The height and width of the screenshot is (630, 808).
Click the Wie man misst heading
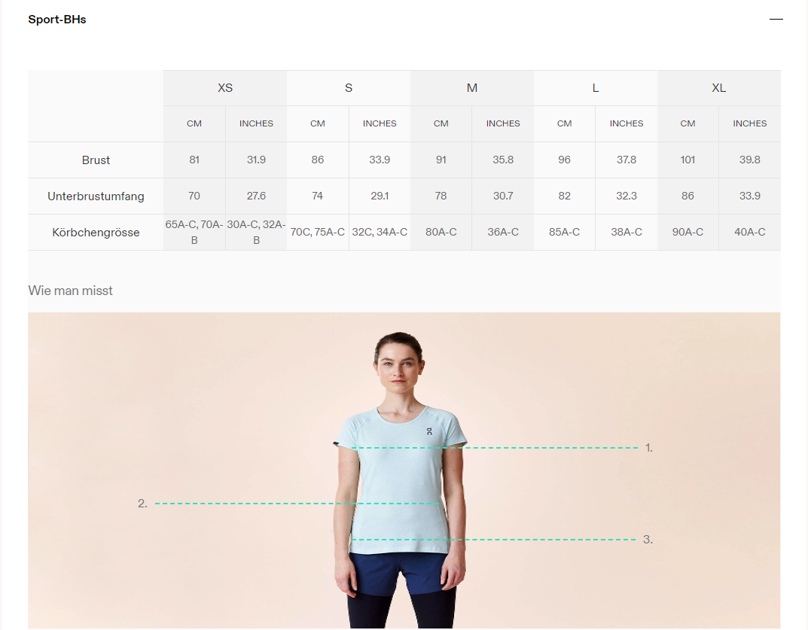pyautogui.click(x=71, y=291)
